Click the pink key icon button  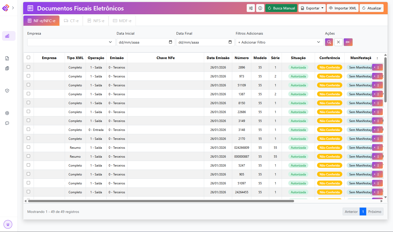(348, 42)
